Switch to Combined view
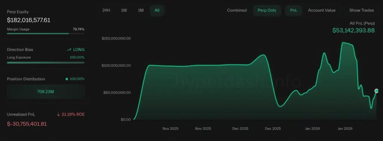The image size is (383, 141). (237, 10)
